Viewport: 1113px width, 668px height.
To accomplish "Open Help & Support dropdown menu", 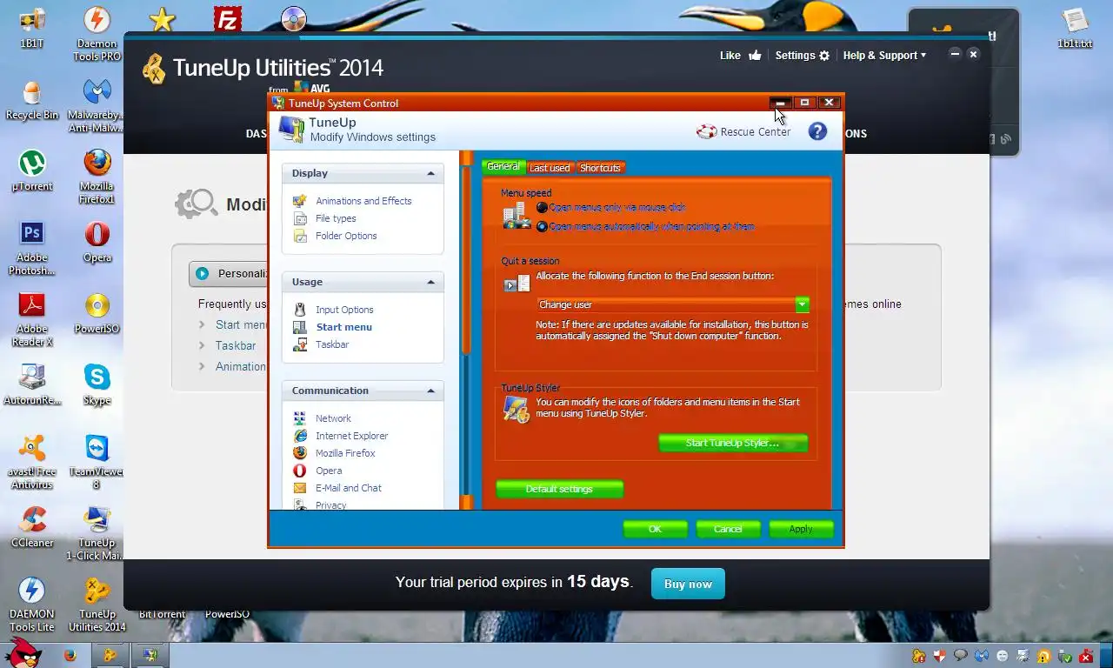I will tap(884, 55).
